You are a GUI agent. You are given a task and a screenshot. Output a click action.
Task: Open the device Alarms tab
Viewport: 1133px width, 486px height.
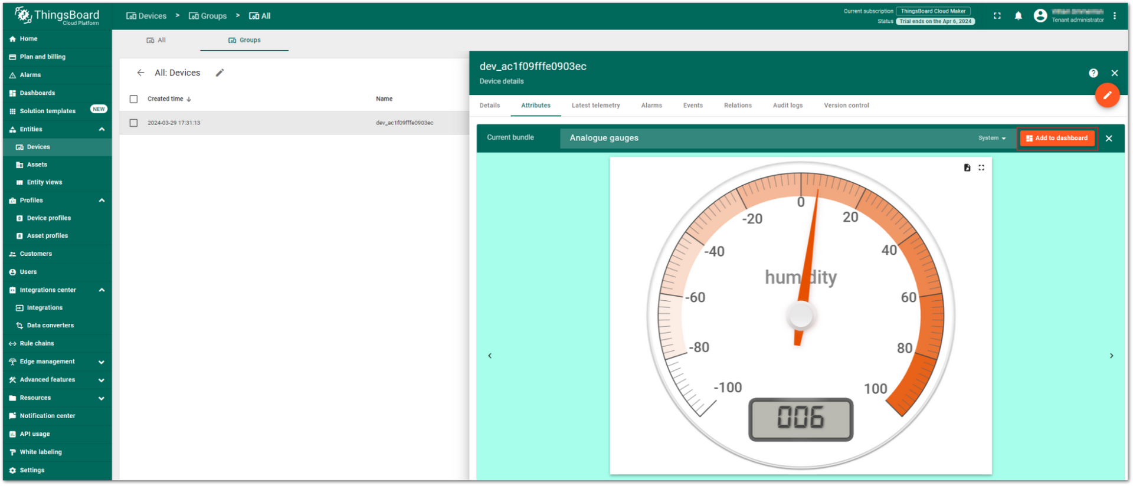tap(651, 106)
